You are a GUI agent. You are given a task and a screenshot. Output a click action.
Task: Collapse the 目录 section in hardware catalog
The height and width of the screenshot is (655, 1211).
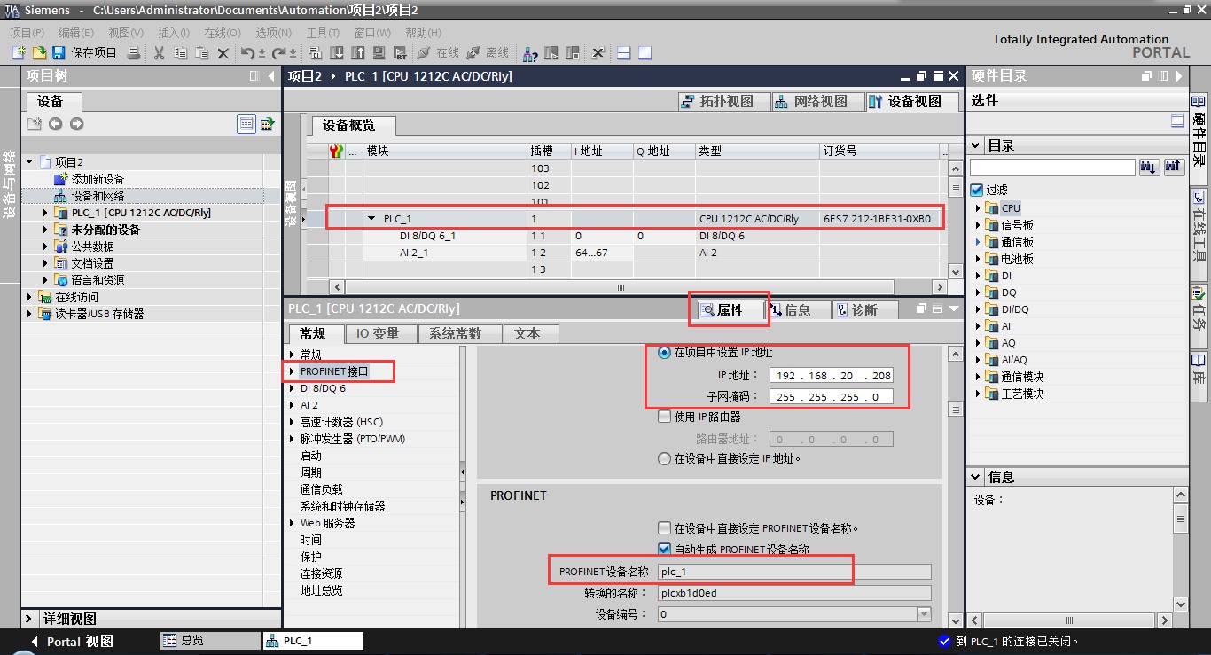(975, 145)
